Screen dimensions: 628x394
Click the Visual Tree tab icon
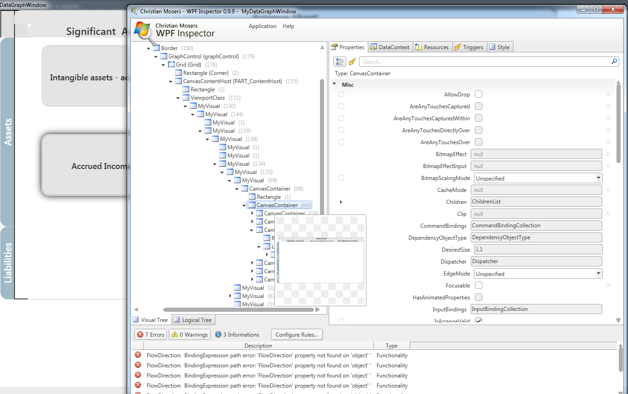tap(136, 320)
